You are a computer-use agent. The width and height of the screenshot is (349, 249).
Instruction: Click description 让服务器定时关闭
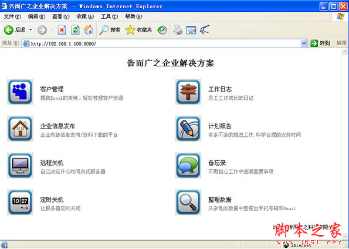coord(60,208)
